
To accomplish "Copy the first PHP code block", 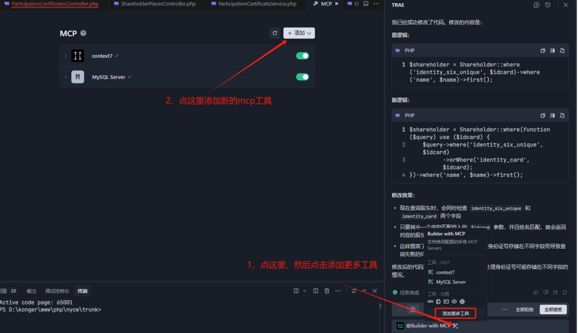I will click(543, 51).
